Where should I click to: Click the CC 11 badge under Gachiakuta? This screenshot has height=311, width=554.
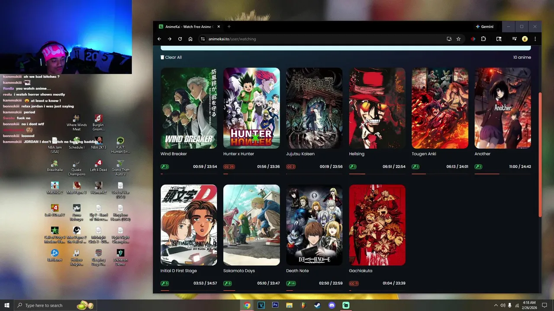click(354, 283)
